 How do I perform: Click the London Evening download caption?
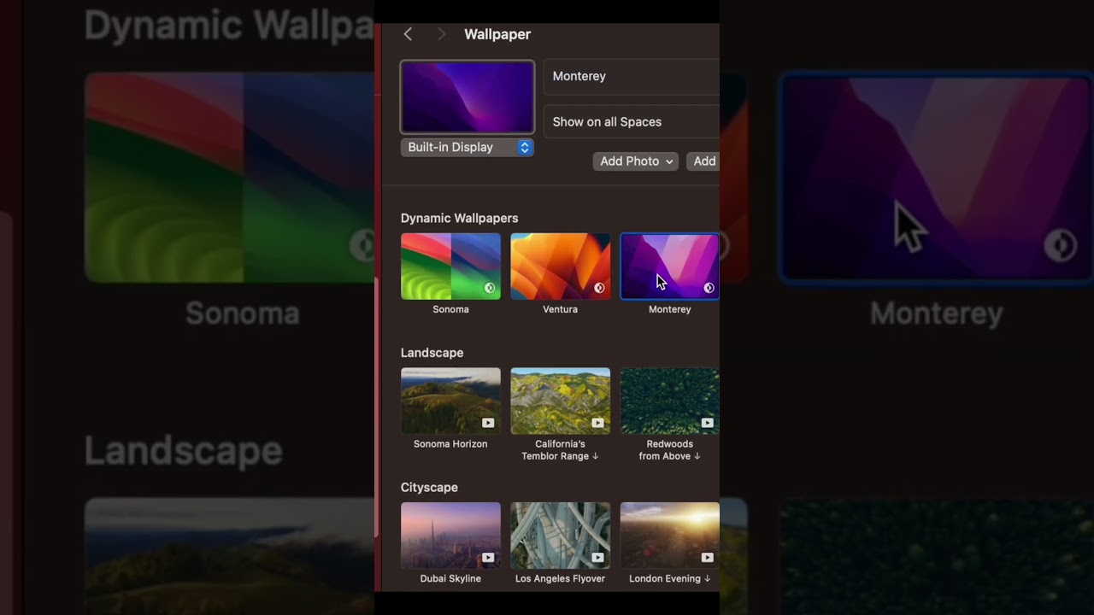670,579
